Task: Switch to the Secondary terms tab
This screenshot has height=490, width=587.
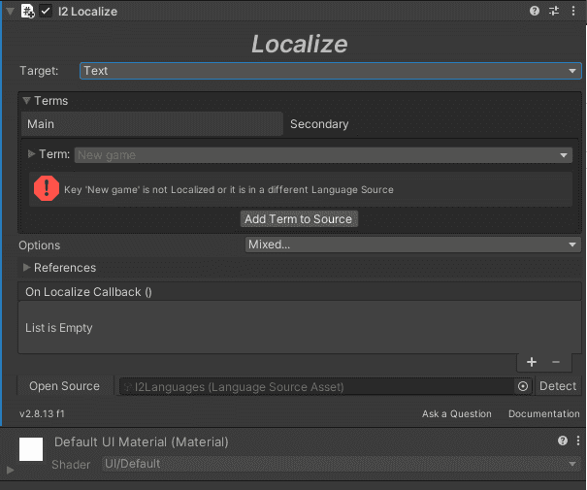Action: click(319, 124)
